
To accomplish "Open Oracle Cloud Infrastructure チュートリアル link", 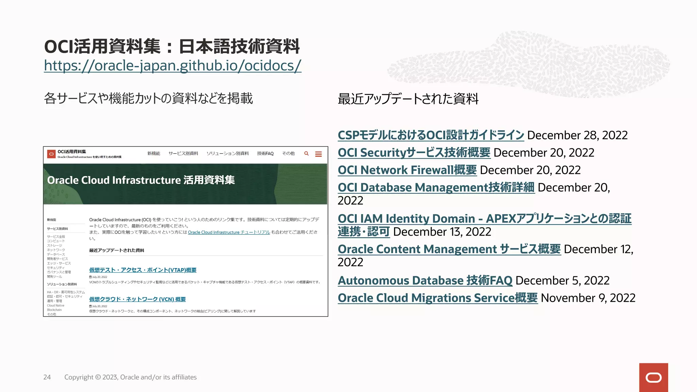I will (229, 232).
